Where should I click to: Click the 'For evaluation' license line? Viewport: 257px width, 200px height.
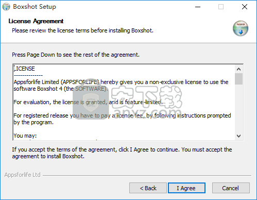tap(88, 102)
